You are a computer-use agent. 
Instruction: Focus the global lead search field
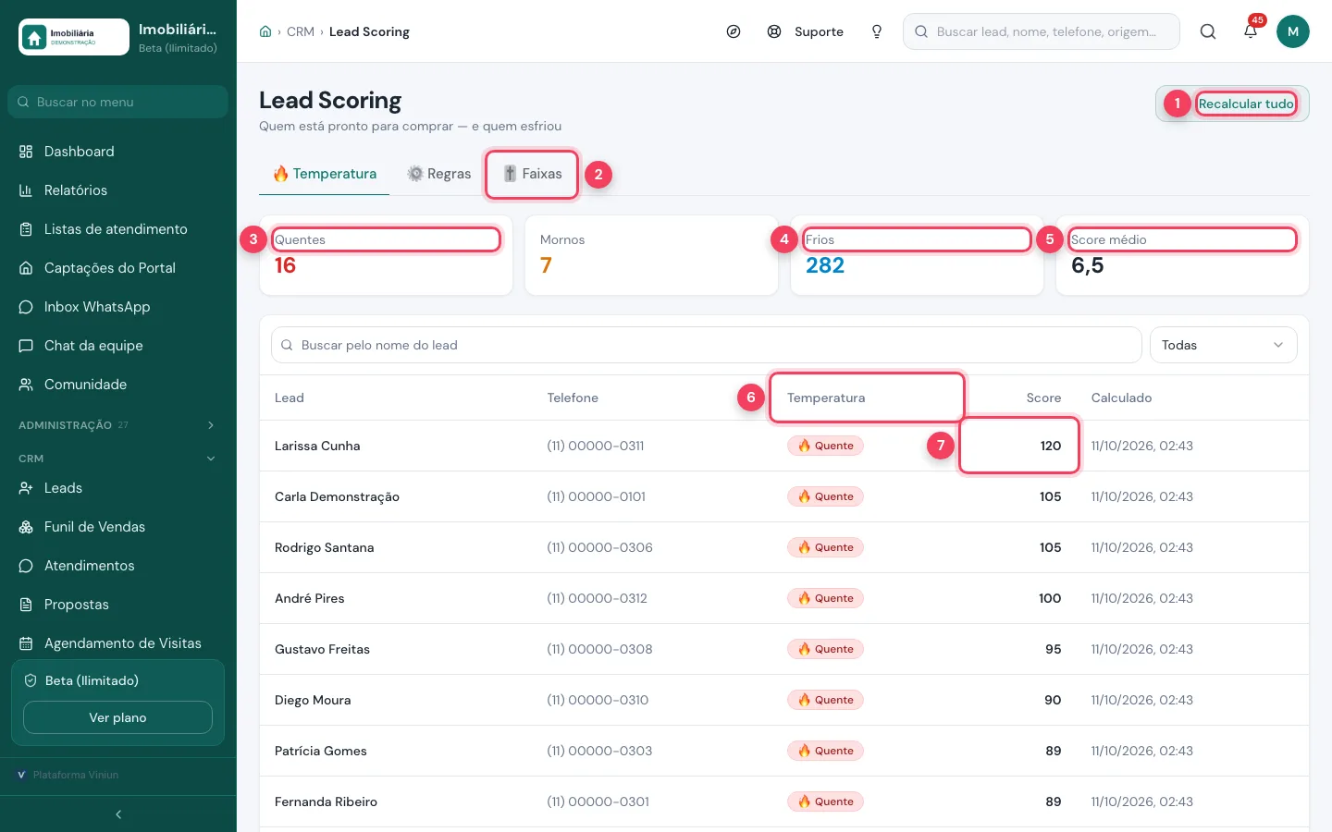point(1041,31)
